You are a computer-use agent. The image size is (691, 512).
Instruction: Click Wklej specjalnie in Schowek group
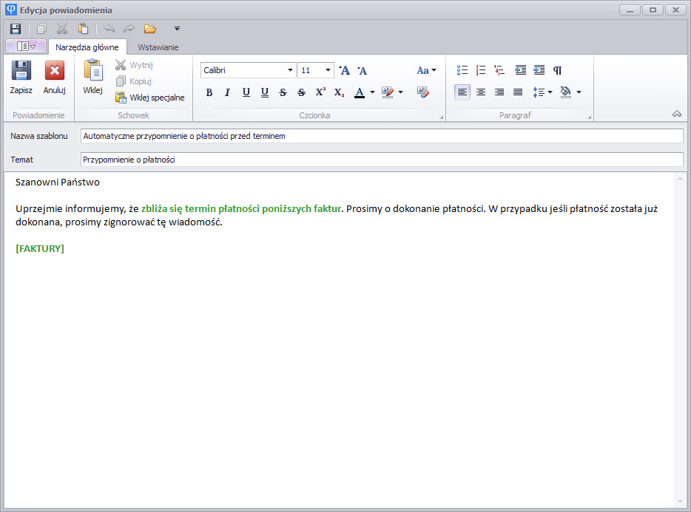coord(150,98)
